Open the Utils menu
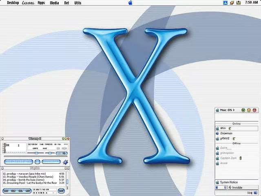Image resolution: width=261 pixels, height=196 pixels. click(77, 3)
